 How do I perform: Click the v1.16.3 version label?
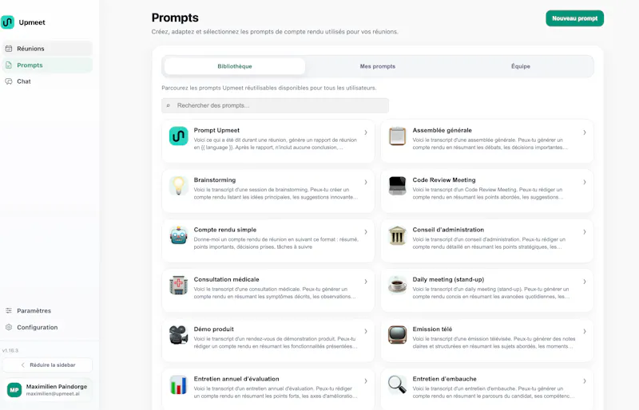(10, 350)
